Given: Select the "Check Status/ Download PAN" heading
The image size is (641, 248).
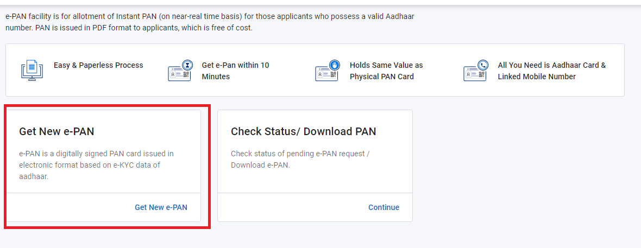Looking at the screenshot, I should pyautogui.click(x=303, y=131).
